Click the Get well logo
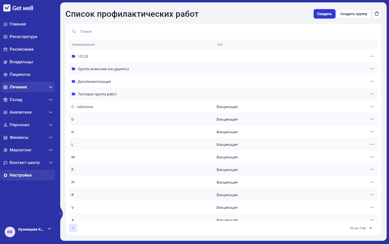 18,8
